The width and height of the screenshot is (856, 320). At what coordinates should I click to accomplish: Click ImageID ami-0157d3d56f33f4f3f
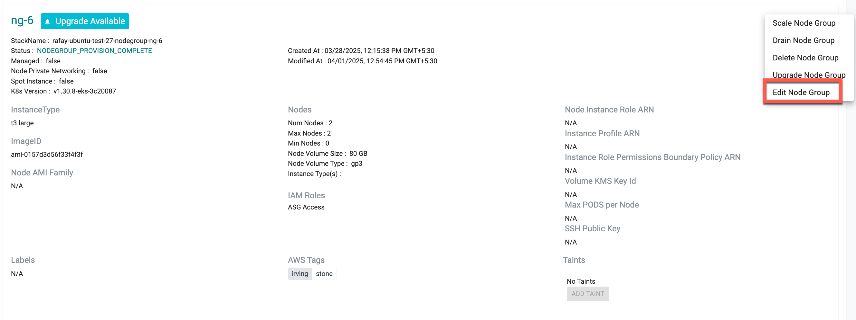tap(47, 155)
